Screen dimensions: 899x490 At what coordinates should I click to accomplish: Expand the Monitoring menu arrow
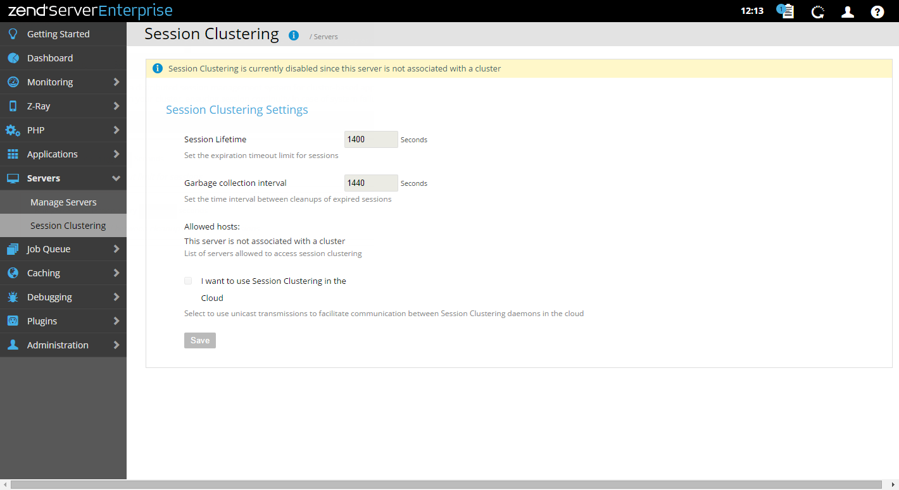(x=116, y=82)
